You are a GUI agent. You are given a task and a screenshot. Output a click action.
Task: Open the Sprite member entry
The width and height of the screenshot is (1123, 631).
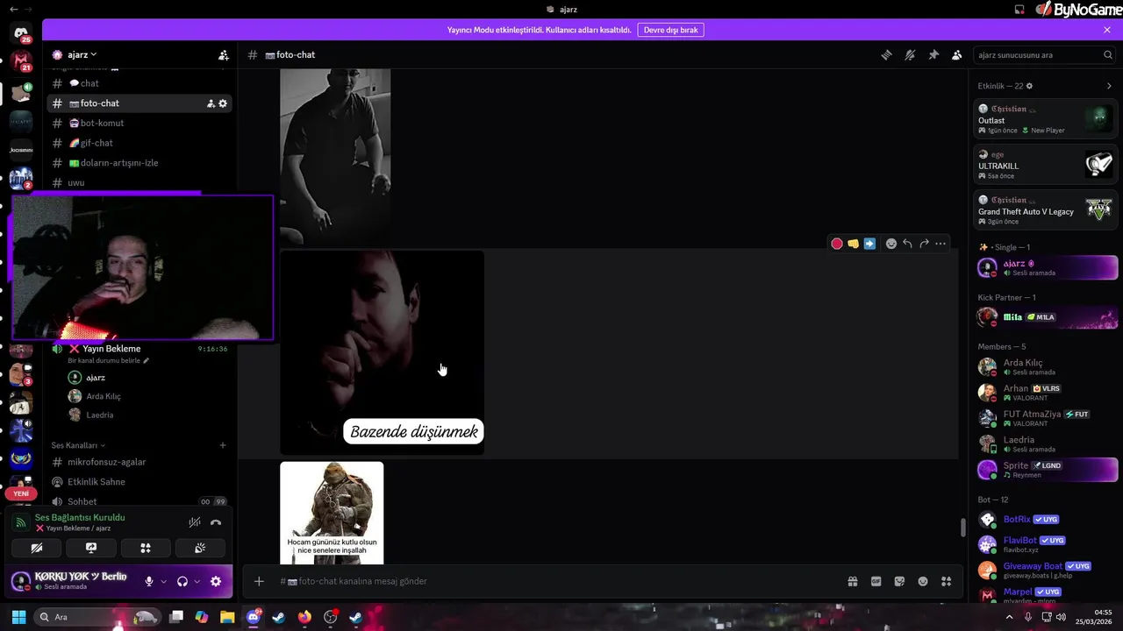point(1046,470)
